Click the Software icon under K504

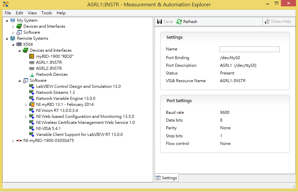pos(25,80)
